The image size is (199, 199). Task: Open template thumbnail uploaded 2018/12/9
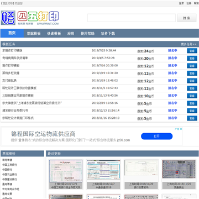66,171
